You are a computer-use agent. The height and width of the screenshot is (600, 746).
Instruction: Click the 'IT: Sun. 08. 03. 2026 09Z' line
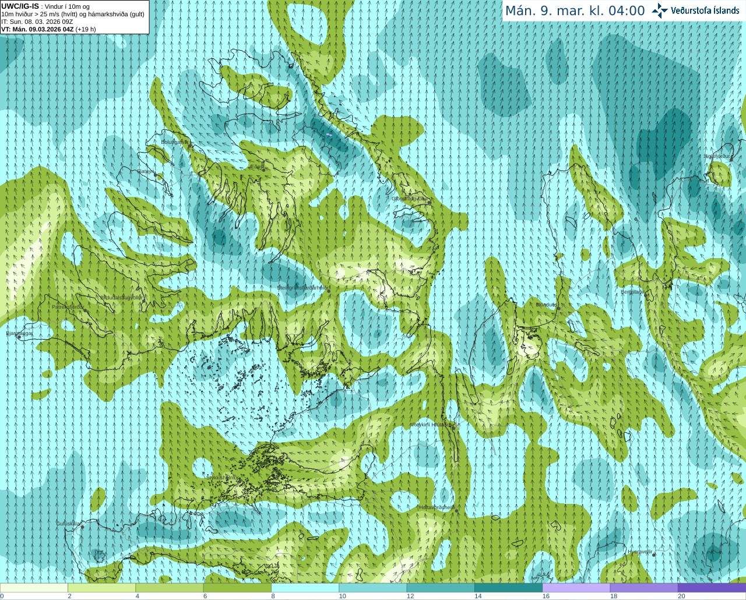pyautogui.click(x=37, y=22)
